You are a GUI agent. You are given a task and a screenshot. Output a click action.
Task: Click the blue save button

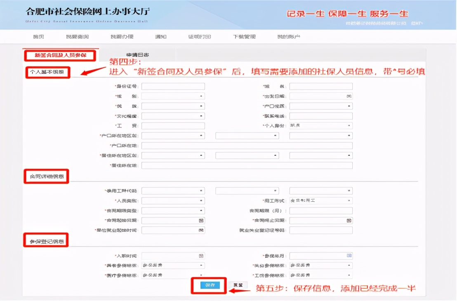tap(210, 285)
